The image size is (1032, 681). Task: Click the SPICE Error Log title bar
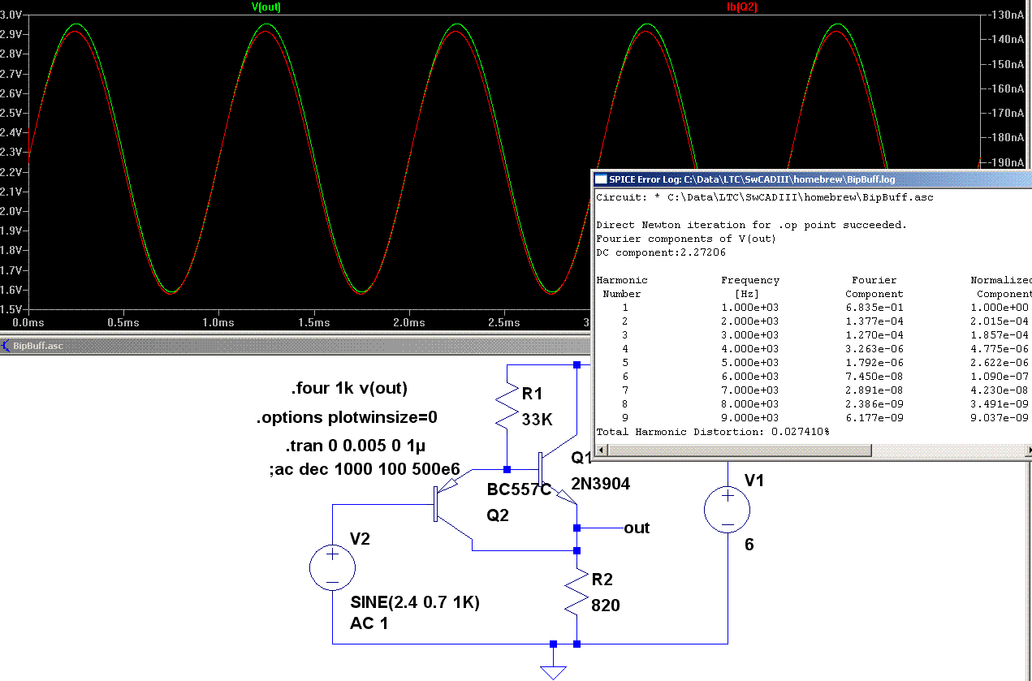(x=812, y=179)
